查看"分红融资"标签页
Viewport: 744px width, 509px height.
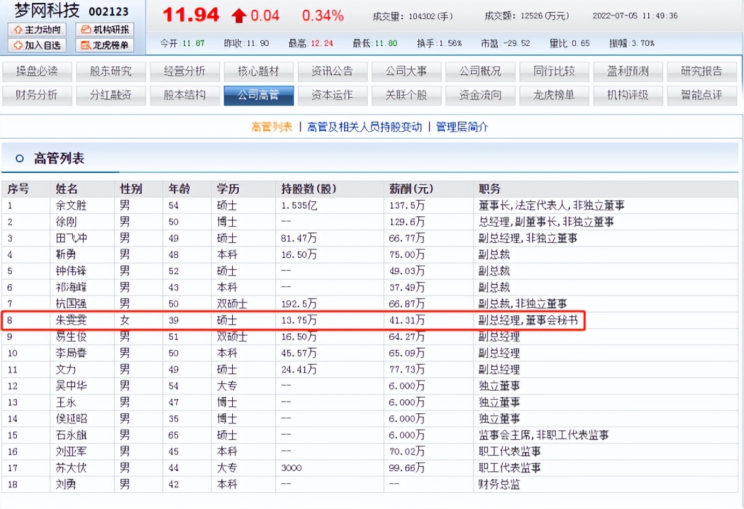point(111,95)
